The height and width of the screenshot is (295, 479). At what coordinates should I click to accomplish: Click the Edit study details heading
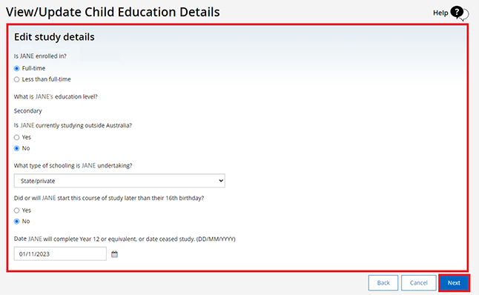[x=54, y=37]
